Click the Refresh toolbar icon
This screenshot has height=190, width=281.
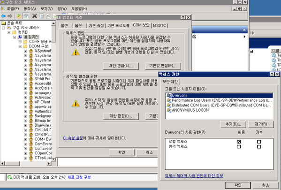click(x=48, y=16)
